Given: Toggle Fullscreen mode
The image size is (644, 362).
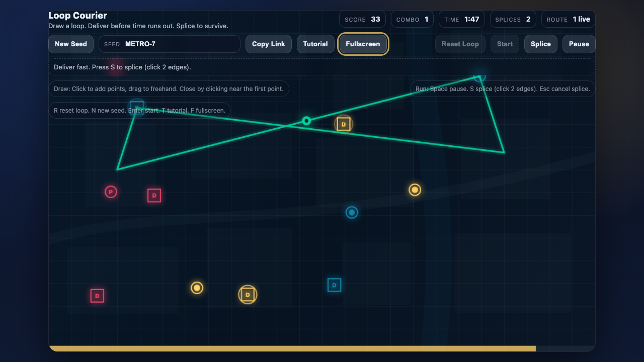Looking at the screenshot, I should (363, 44).
